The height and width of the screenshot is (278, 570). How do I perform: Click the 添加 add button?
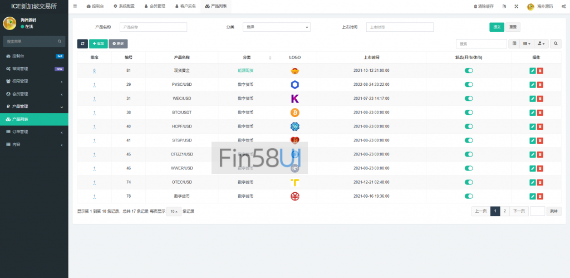click(98, 43)
